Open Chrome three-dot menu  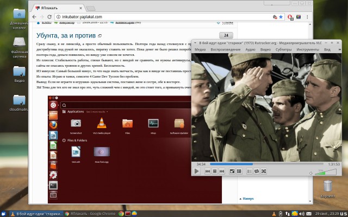coord(307,17)
